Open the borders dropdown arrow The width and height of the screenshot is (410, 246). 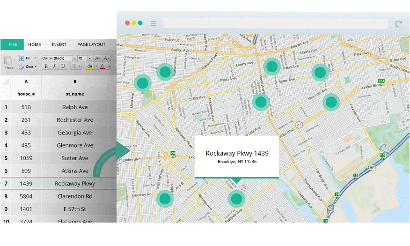pos(79,67)
